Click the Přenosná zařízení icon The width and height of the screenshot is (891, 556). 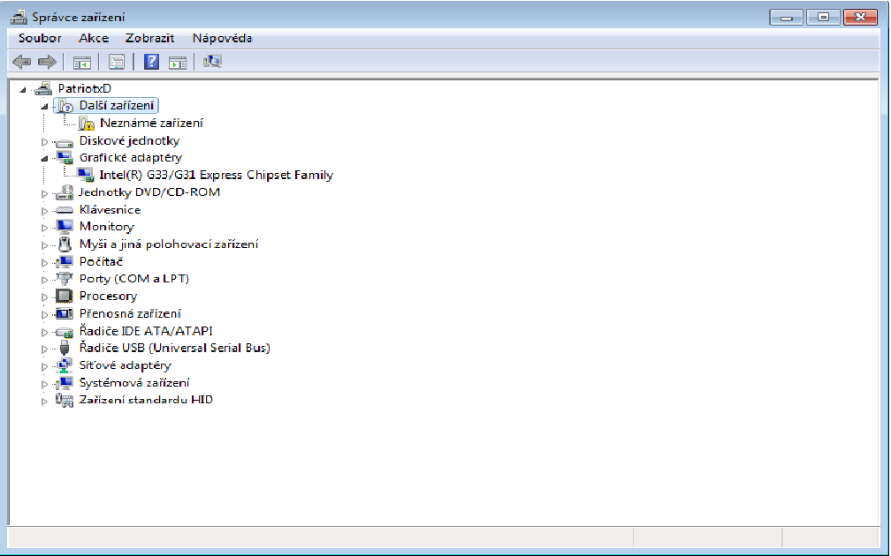point(65,314)
